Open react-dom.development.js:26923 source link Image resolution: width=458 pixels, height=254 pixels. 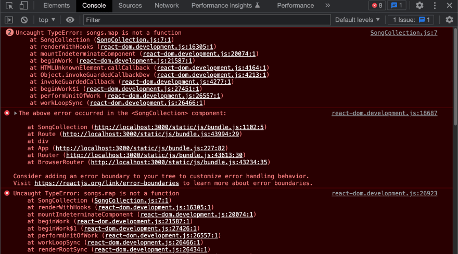coord(385,193)
